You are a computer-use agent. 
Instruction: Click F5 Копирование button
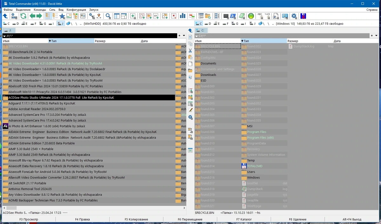tap(136, 219)
